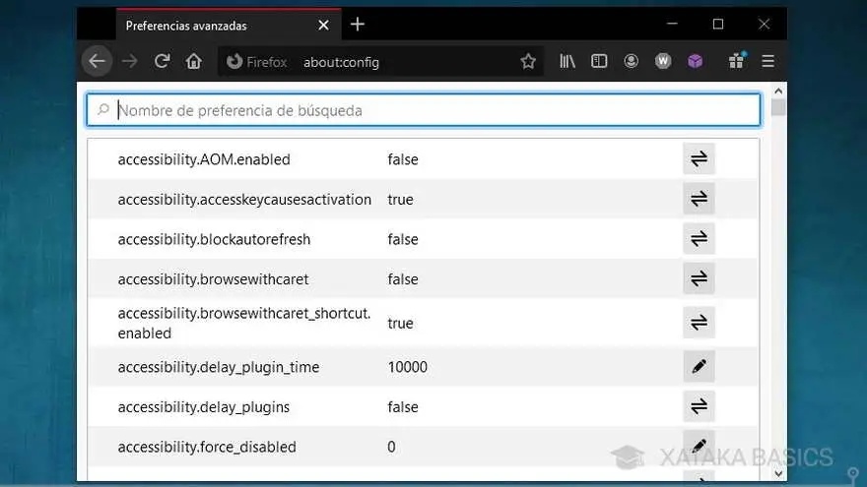Screen dimensions: 867x487
Task: Maximize the Firefox window
Action: [717, 25]
